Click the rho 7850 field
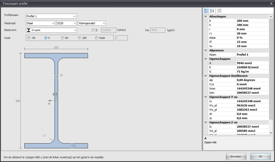Screen dimensions: 275x162 [158, 30]
